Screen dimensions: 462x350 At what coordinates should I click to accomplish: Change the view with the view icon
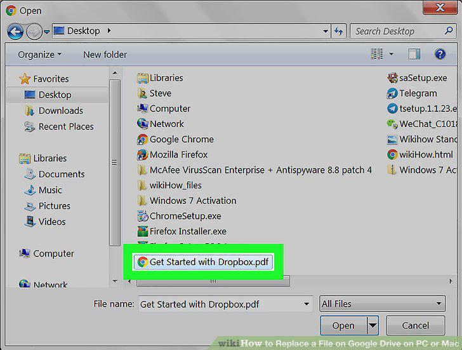[x=376, y=54]
